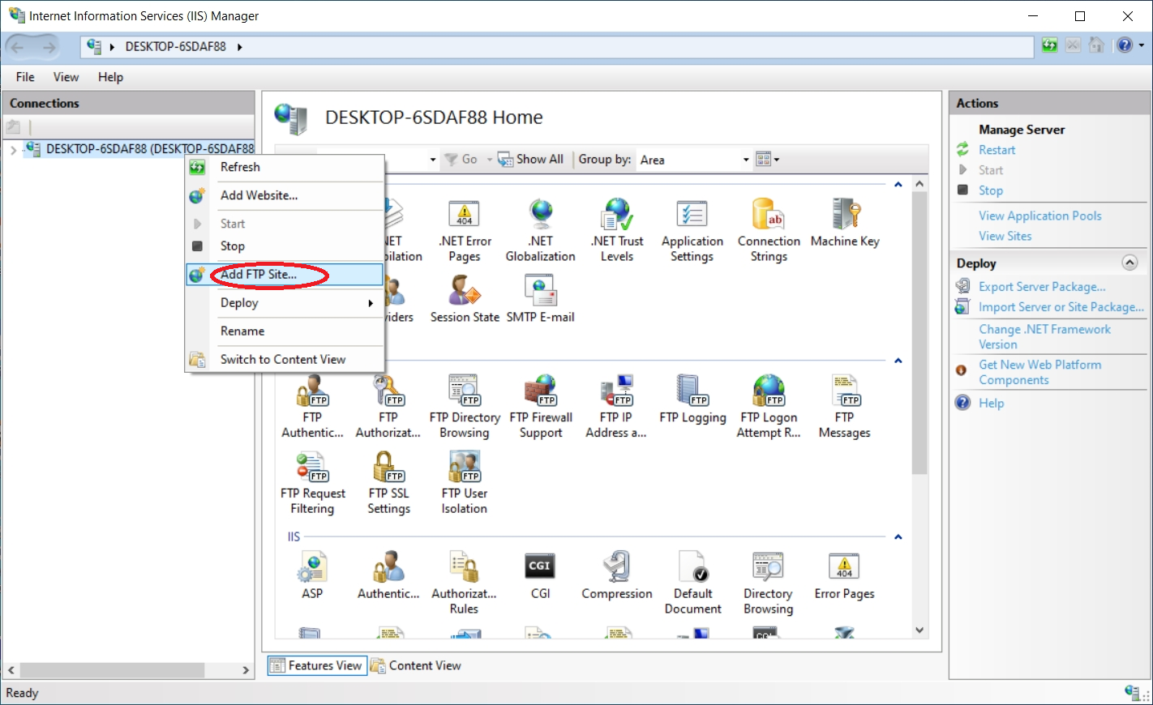Choose Refresh from the context menu
This screenshot has width=1153, height=705.
point(285,167)
